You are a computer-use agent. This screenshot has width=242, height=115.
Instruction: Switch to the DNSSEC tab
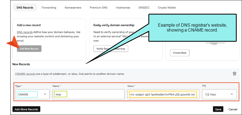click(144, 8)
